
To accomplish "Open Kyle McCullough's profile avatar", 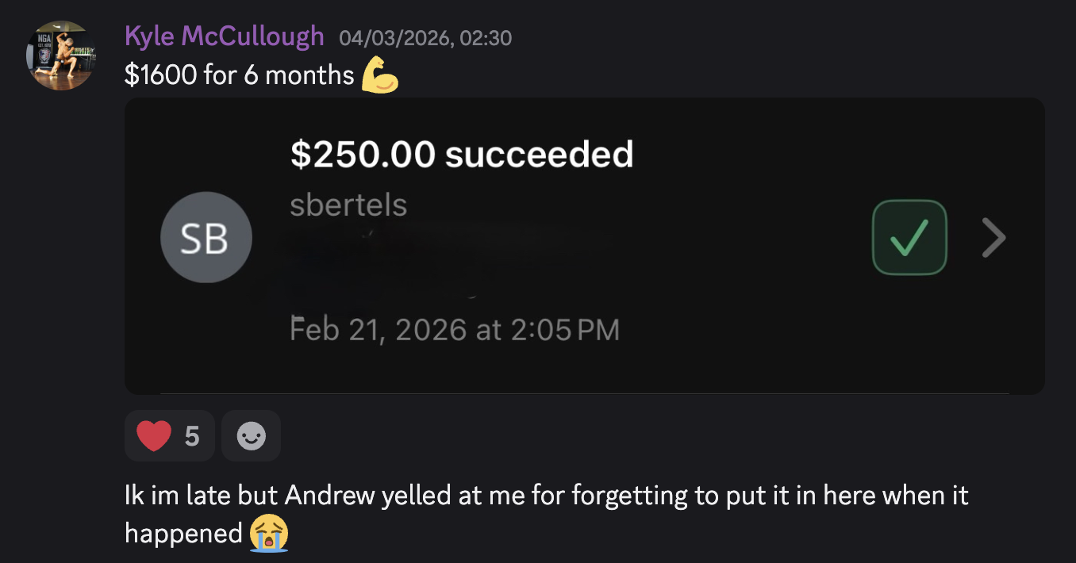I will point(63,55).
